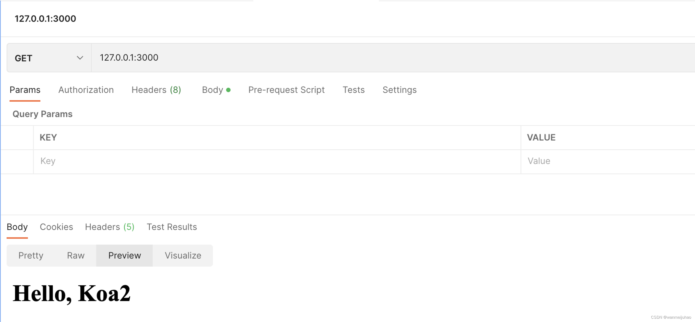Open response Headers (5) tab
The height and width of the screenshot is (322, 695).
click(109, 227)
